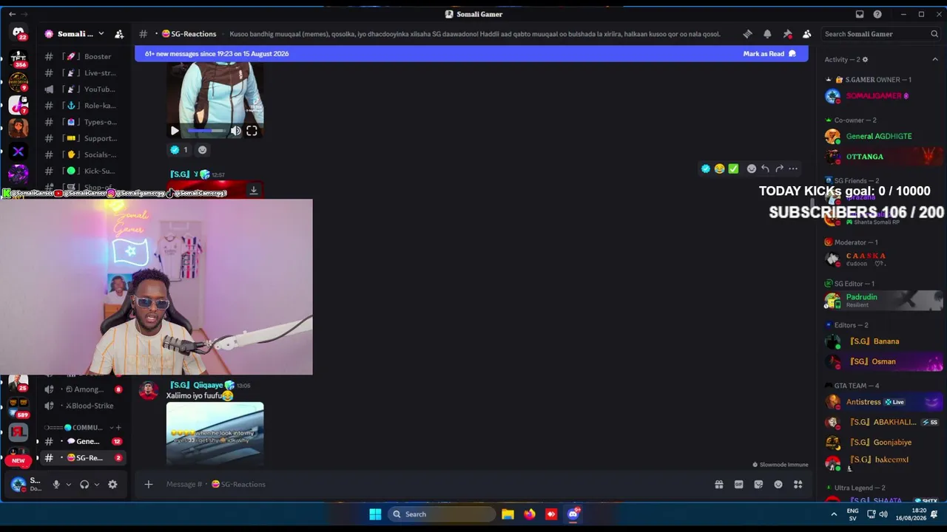React with the laughing emoji quick reaction
The height and width of the screenshot is (532, 947).
click(x=719, y=168)
